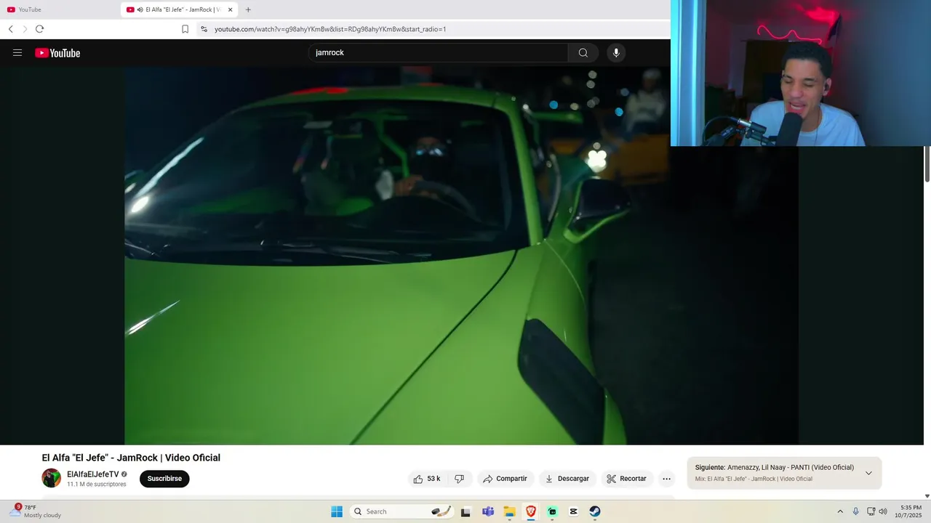Open a new browser tab
The width and height of the screenshot is (931, 523).
[248, 9]
